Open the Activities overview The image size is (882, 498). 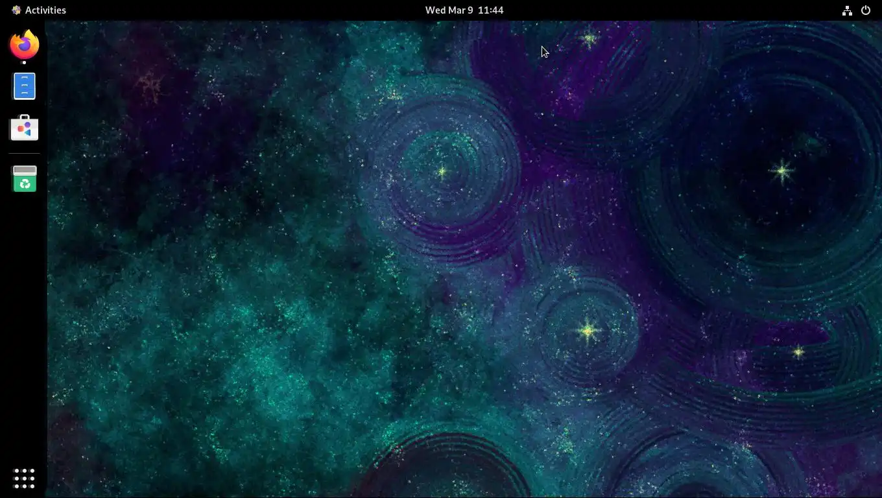39,10
